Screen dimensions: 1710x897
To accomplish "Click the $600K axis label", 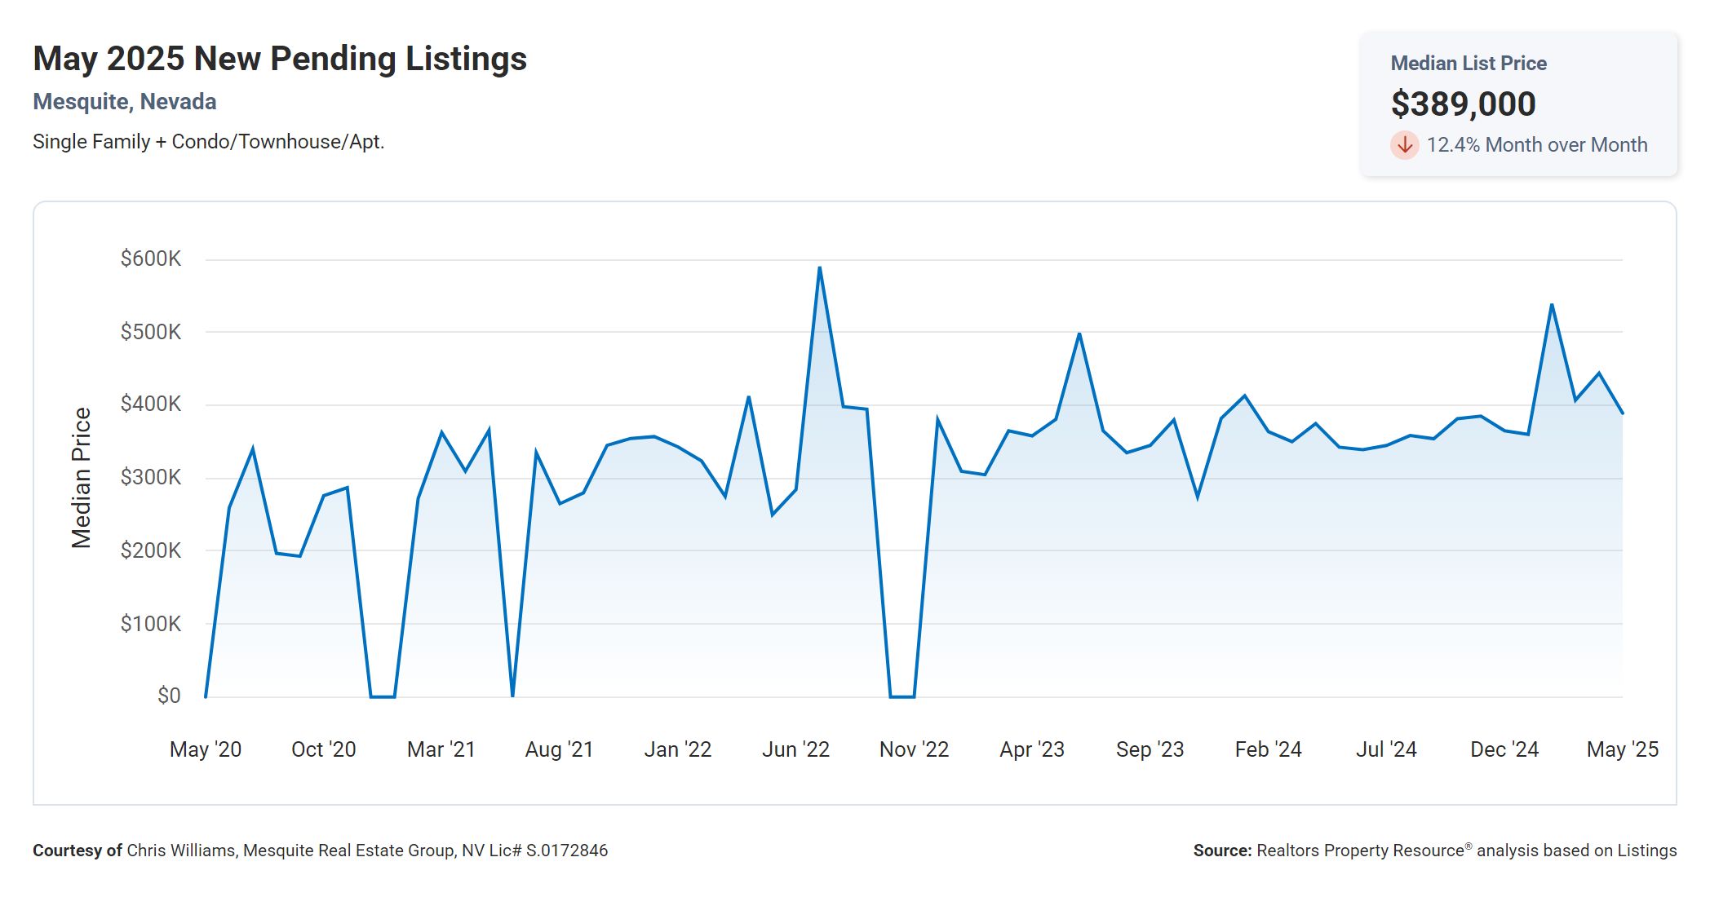I will tap(151, 259).
